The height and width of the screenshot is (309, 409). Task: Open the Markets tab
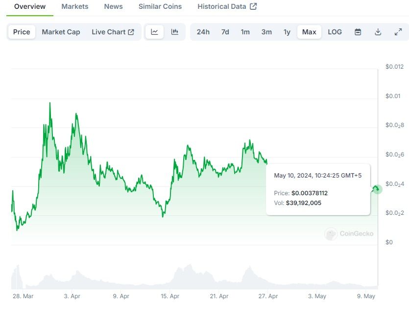pos(75,6)
